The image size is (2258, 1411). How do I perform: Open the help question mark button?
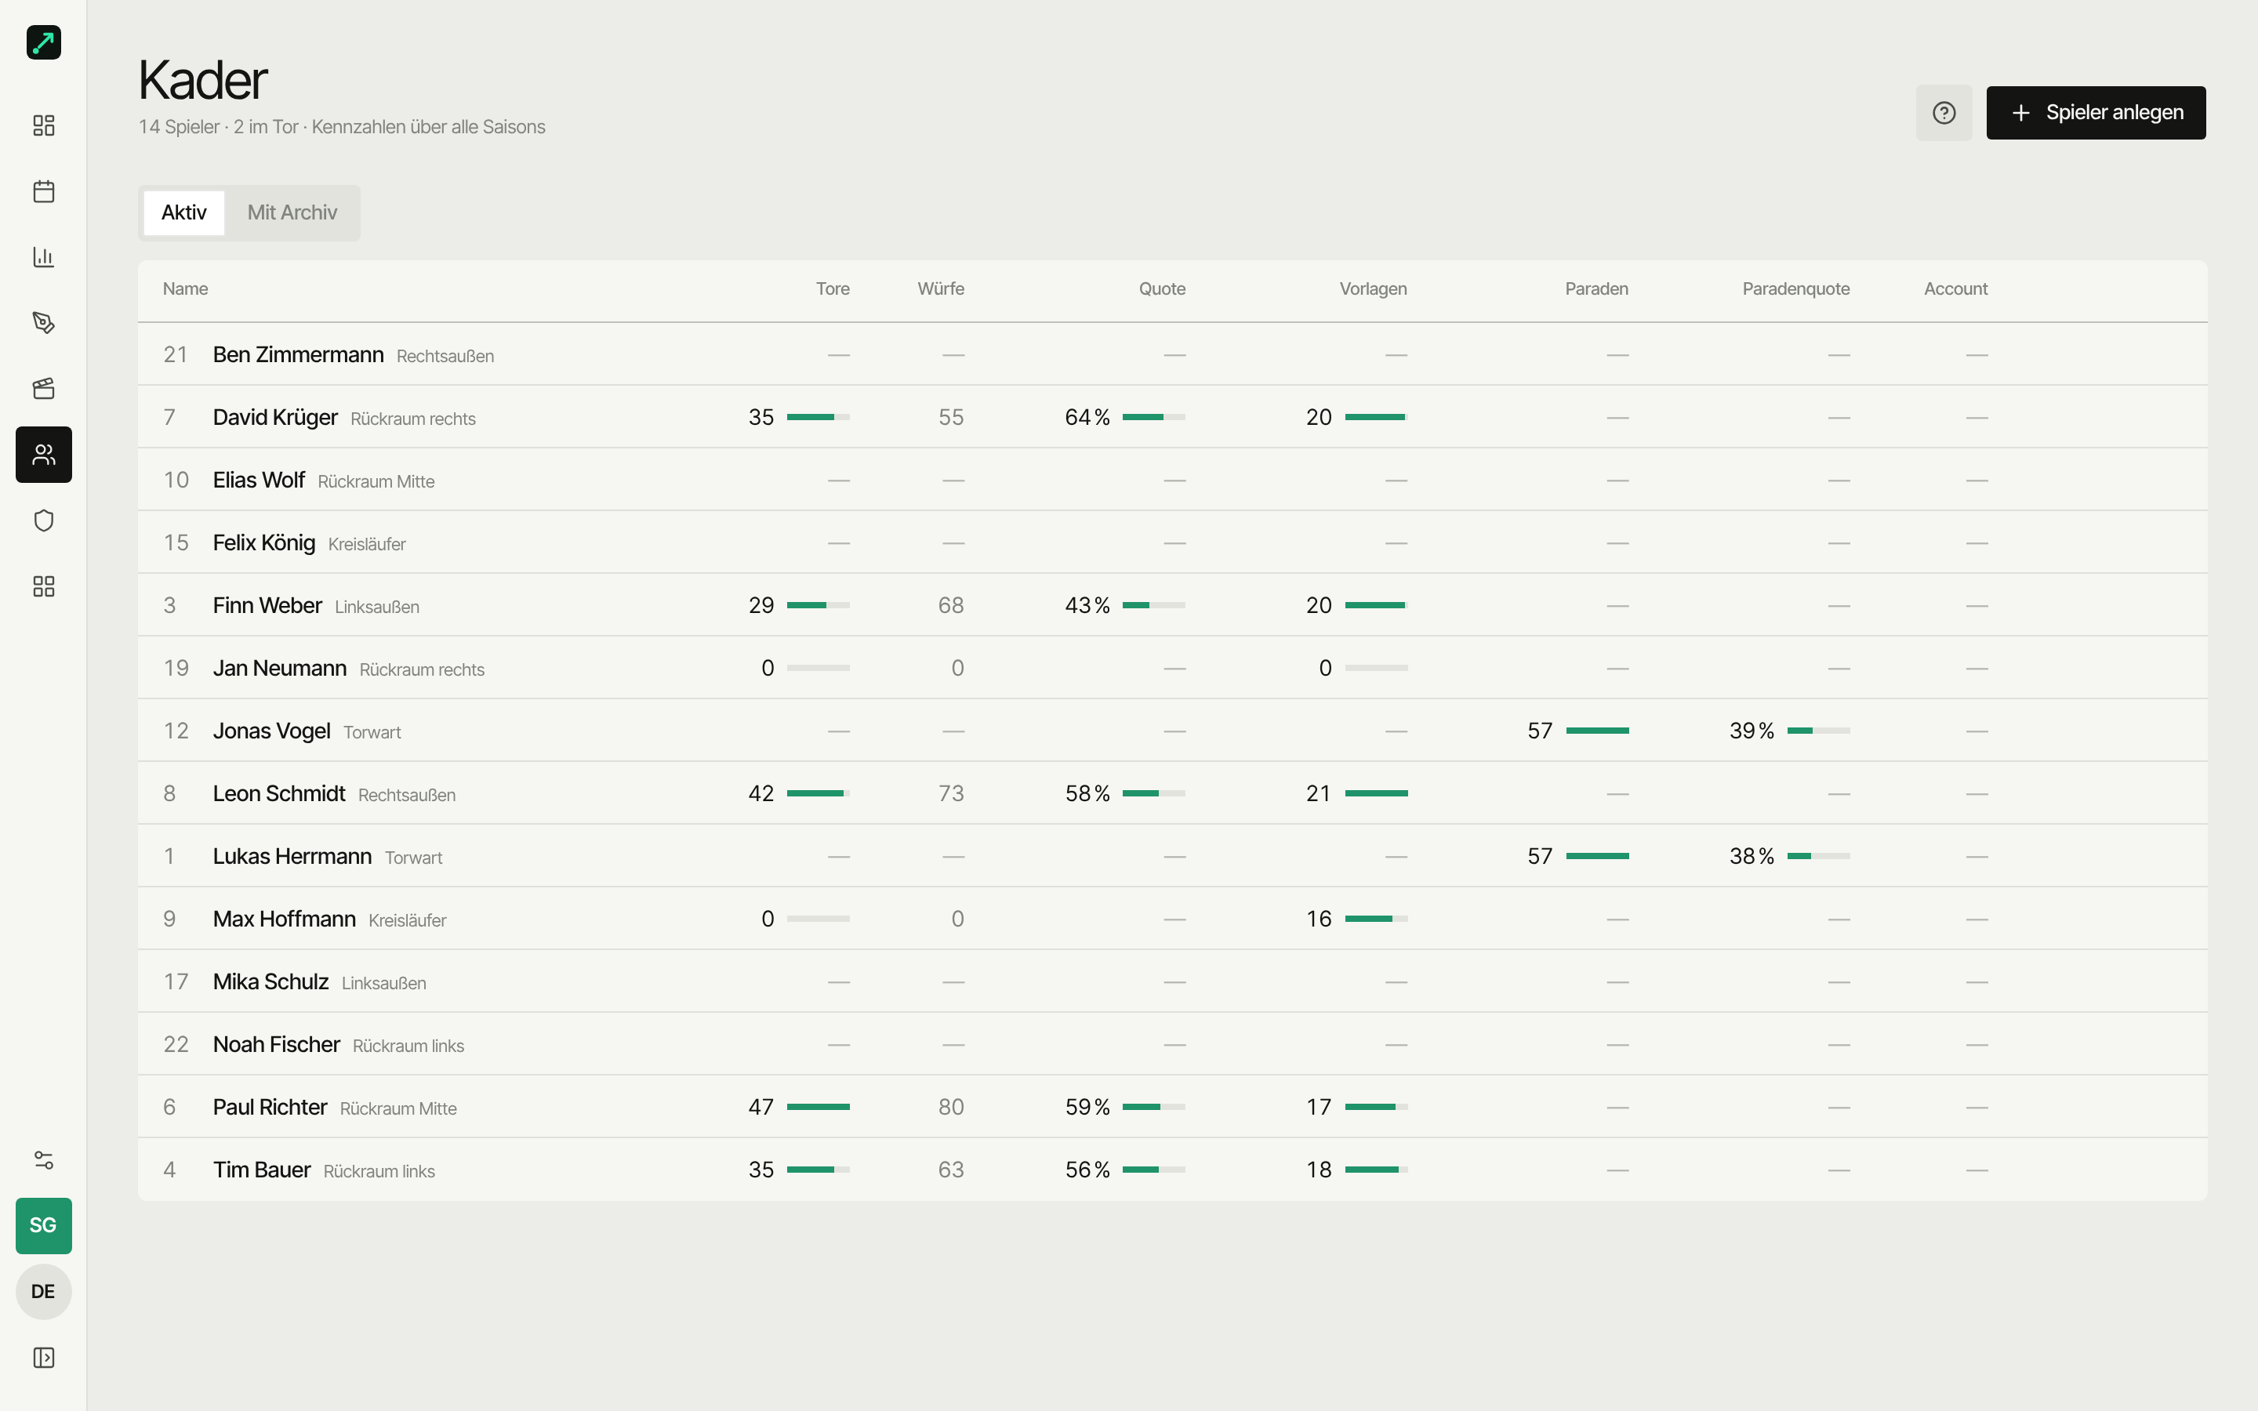[1944, 113]
